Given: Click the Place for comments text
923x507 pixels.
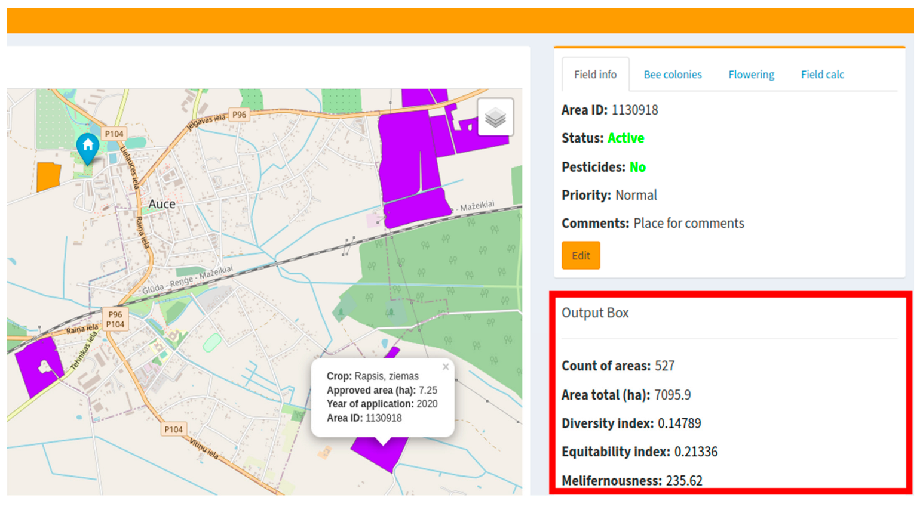Looking at the screenshot, I should point(688,224).
